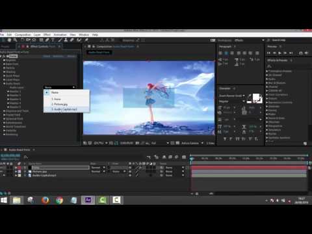Apply Faux Bold in Character panel
The image size is (312, 234).
pos(225,138)
